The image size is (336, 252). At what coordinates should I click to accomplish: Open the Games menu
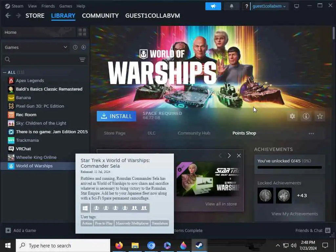(66, 6)
